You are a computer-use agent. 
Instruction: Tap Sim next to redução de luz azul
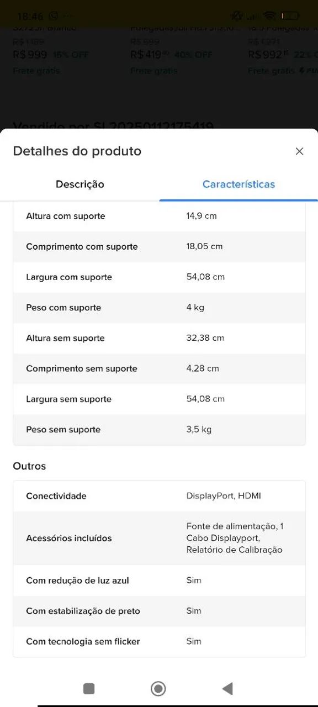[x=194, y=581]
